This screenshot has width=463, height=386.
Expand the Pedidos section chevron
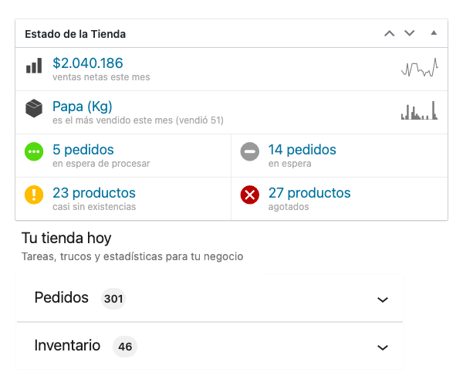(x=382, y=300)
